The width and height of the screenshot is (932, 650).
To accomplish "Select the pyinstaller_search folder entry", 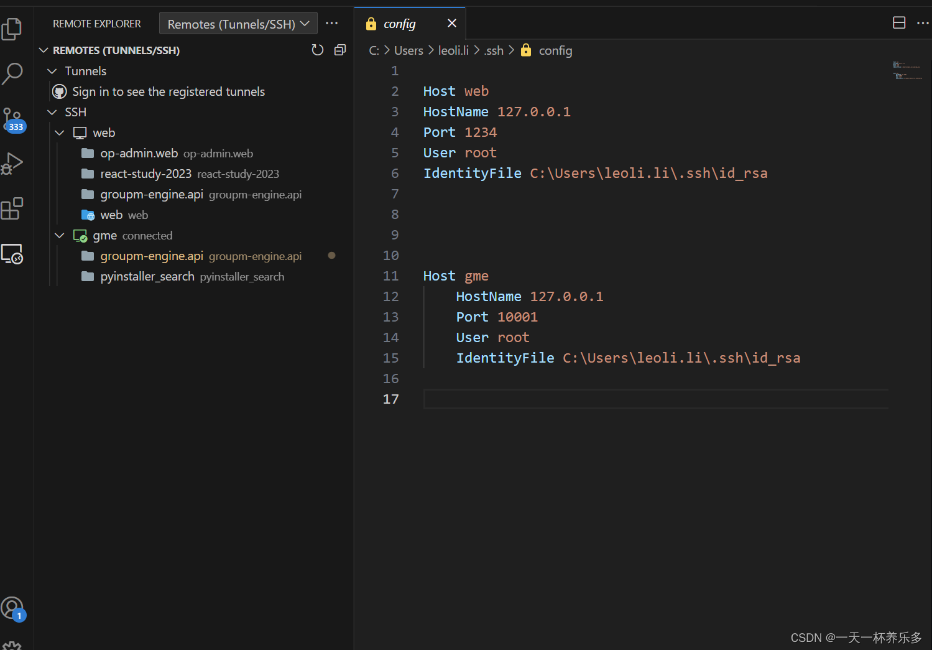I will pyautogui.click(x=147, y=276).
